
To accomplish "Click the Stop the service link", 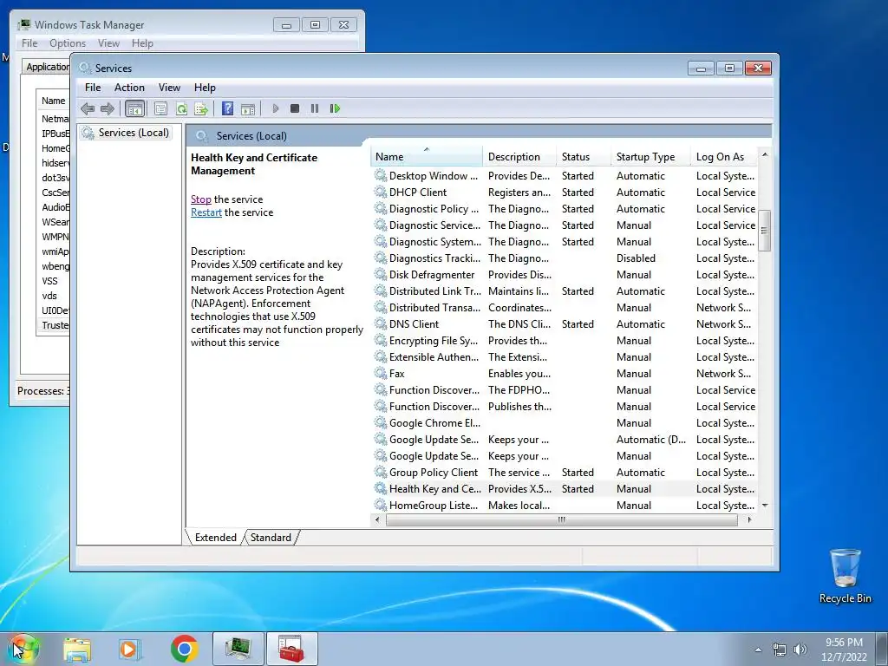I will (x=200, y=199).
